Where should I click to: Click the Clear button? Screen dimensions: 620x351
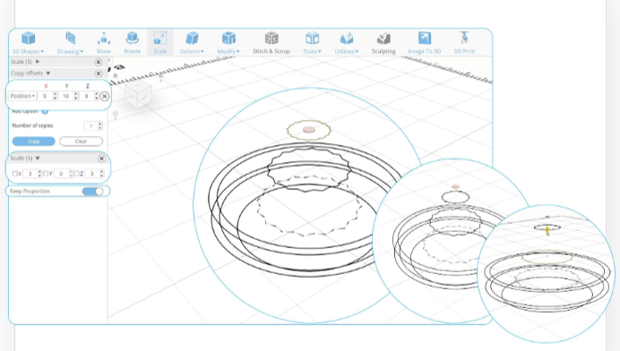point(81,141)
